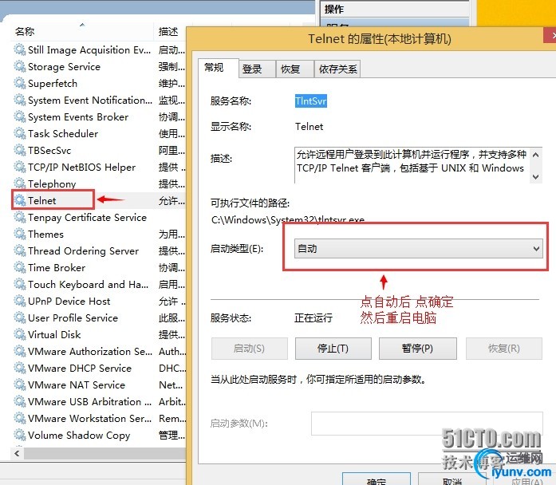The image size is (556, 485).
Task: Click the VMware Authorization Service gear icon
Action: pos(19,351)
